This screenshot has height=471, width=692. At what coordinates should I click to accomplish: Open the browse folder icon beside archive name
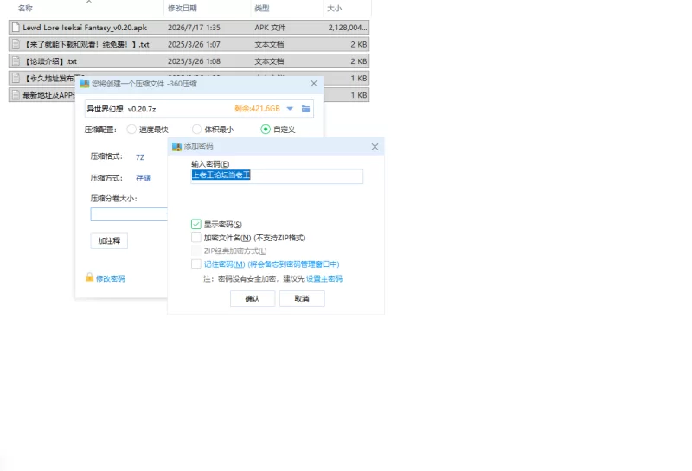305,109
